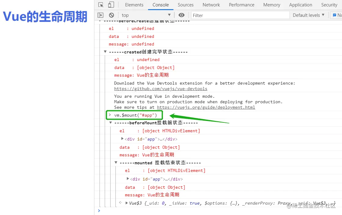Expand div#app node under beforeMount

point(122,139)
